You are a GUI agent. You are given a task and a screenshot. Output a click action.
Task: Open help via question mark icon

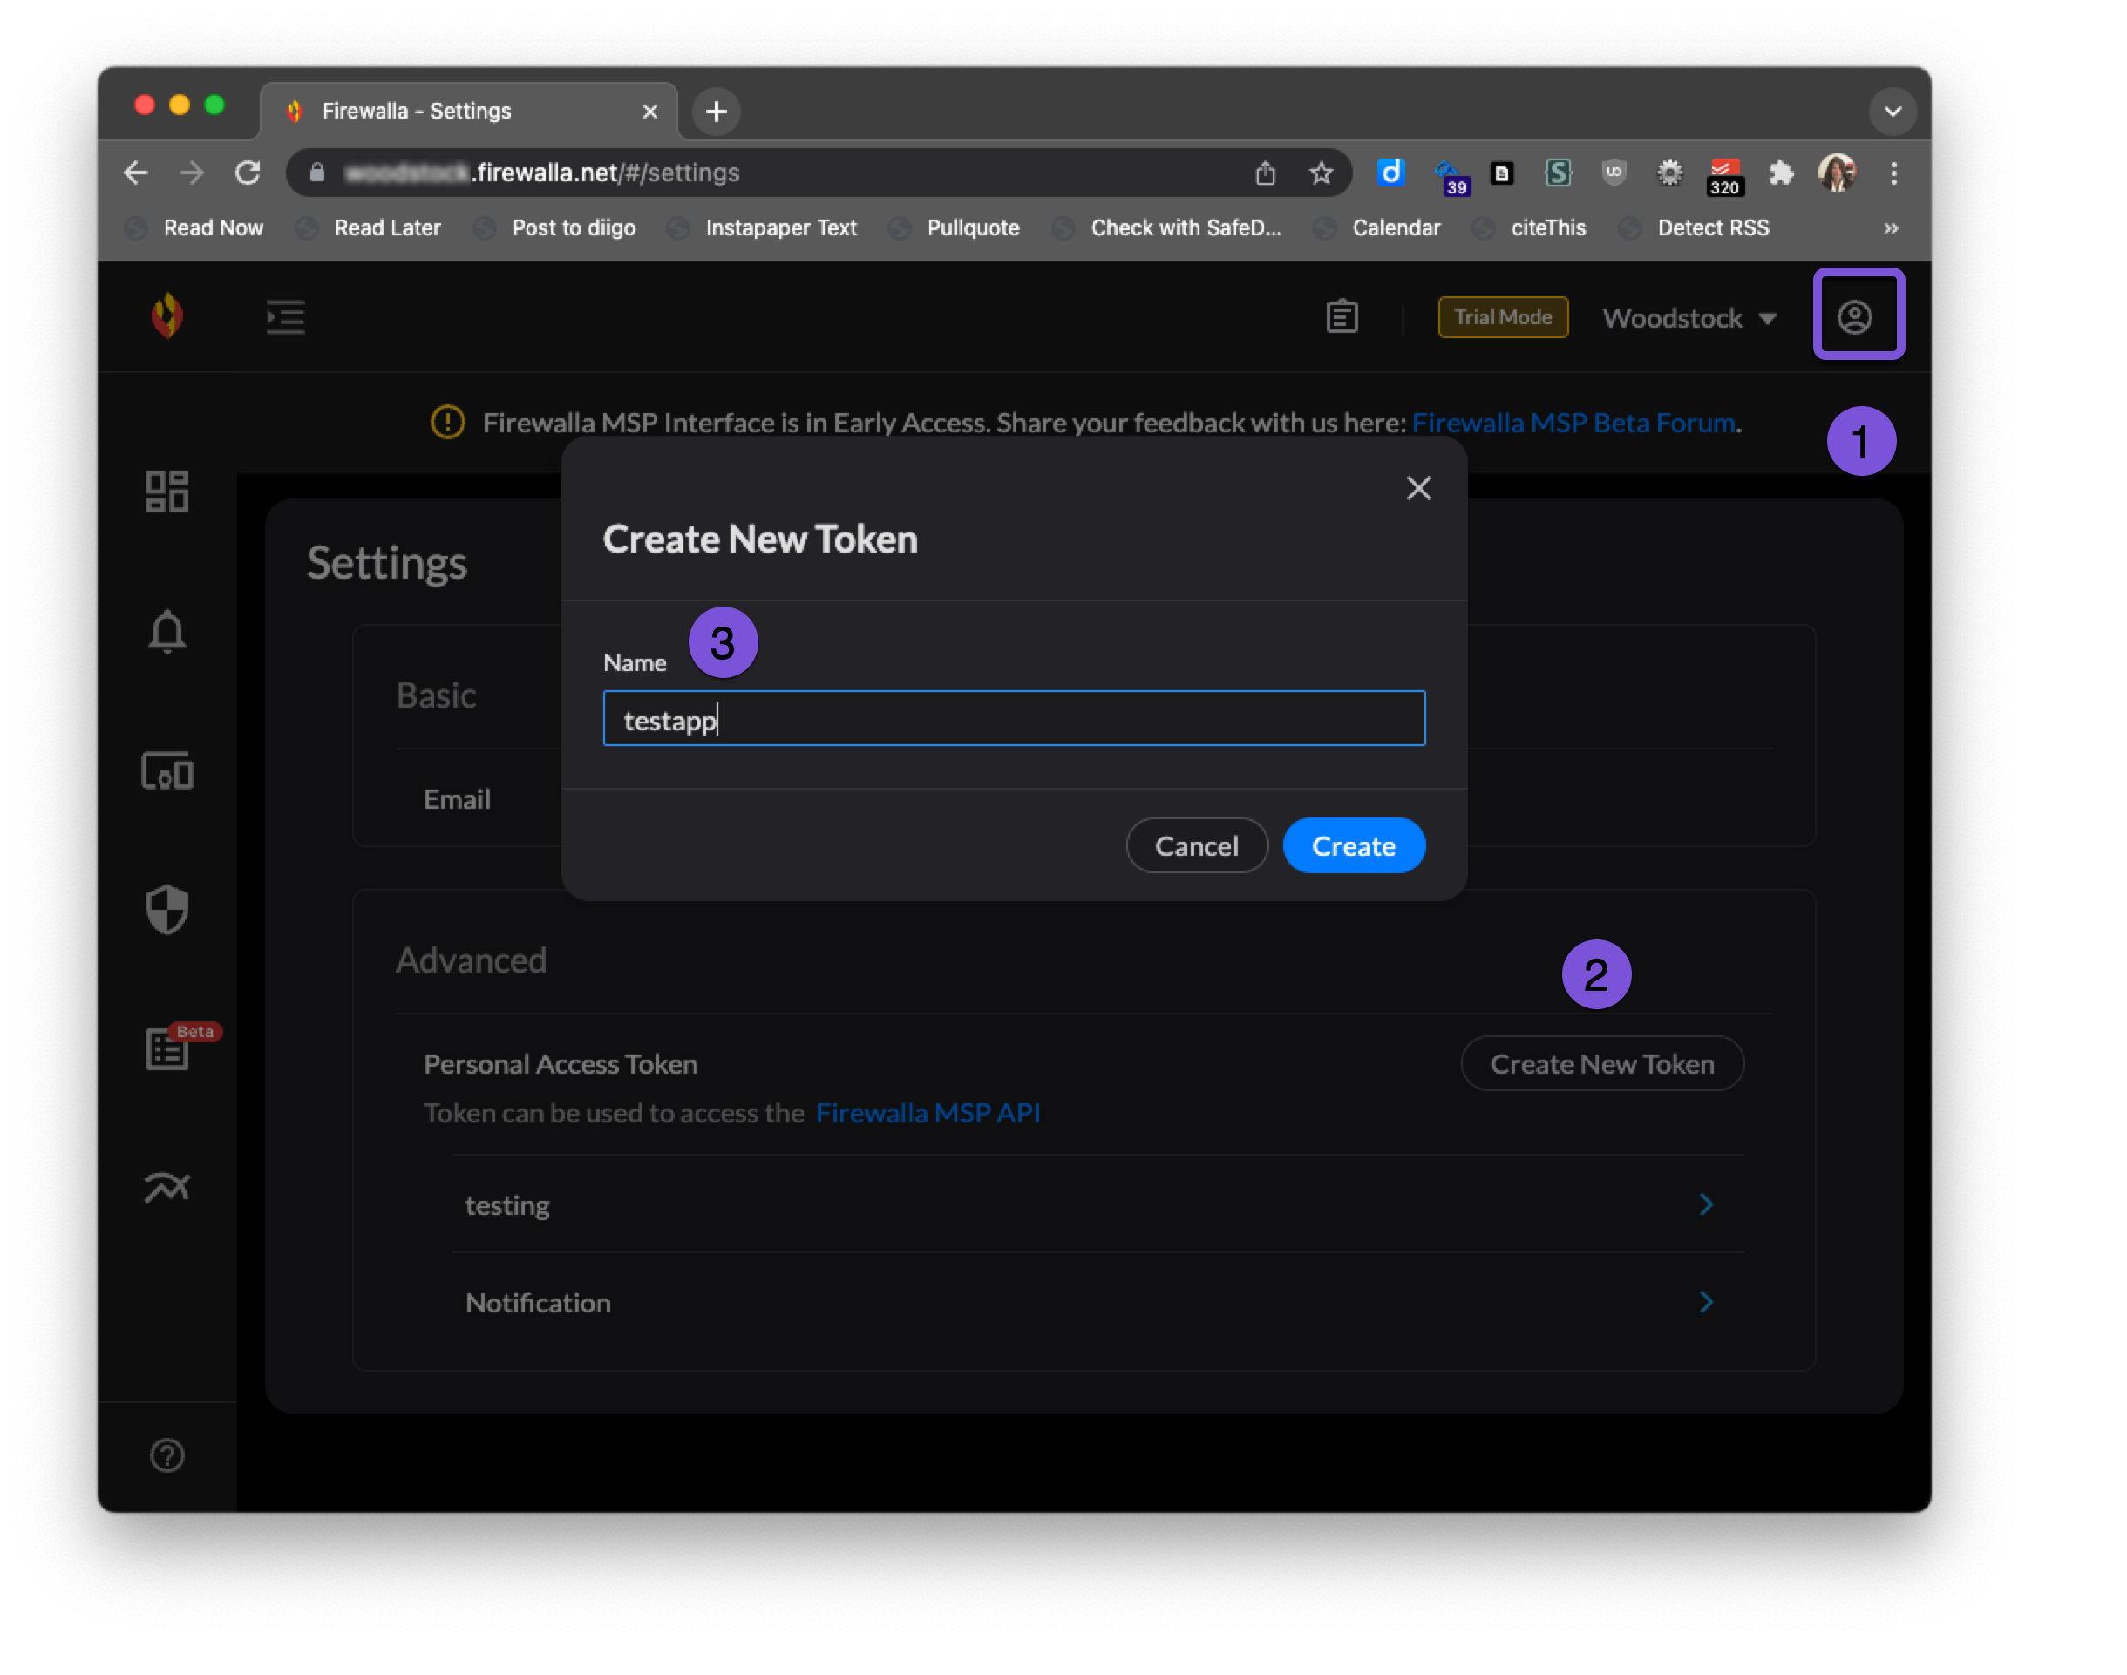click(x=166, y=1455)
